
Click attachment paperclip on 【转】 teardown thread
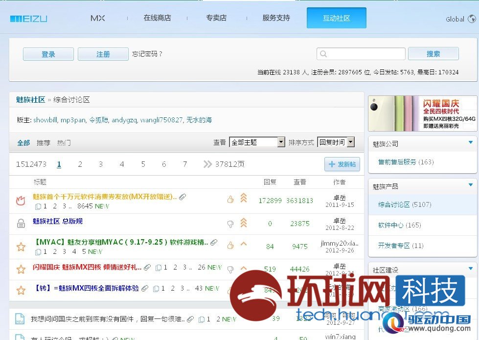145,288
